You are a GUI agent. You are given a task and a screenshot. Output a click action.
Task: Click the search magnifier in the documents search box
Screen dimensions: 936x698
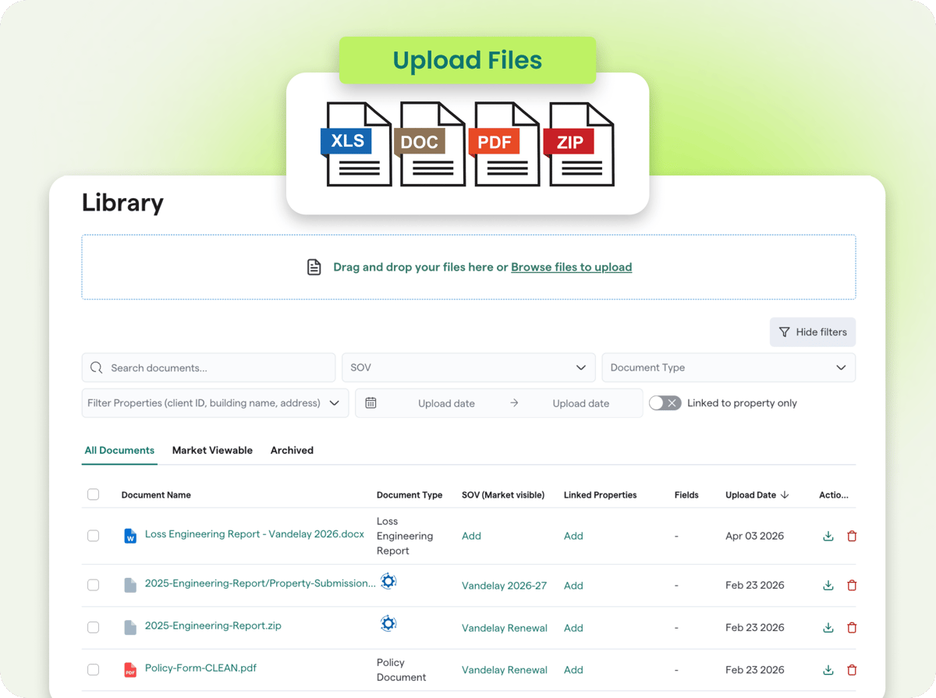(x=96, y=367)
